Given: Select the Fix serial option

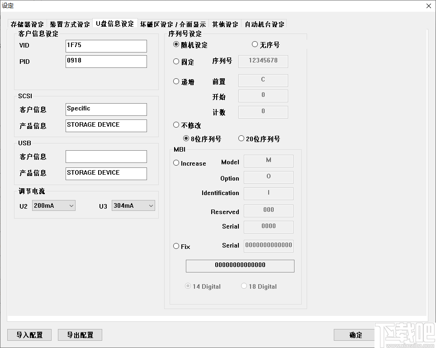Looking at the screenshot, I should 176,246.
